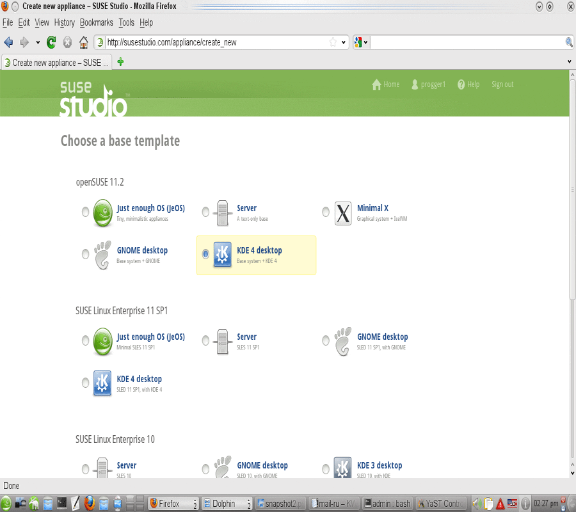
Task: Select the SLE 11 SP1 KDE 4 radio
Action: pyautogui.click(x=85, y=383)
